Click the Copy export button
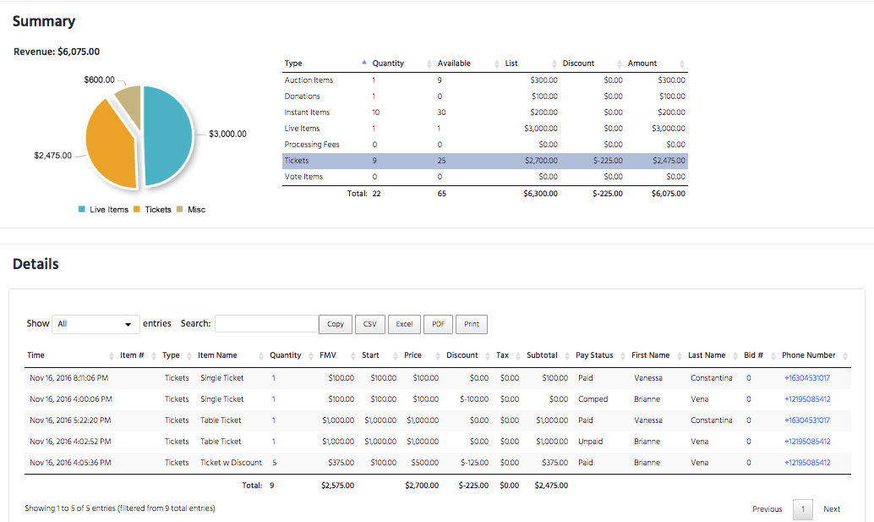This screenshot has width=874, height=522. pyautogui.click(x=336, y=324)
